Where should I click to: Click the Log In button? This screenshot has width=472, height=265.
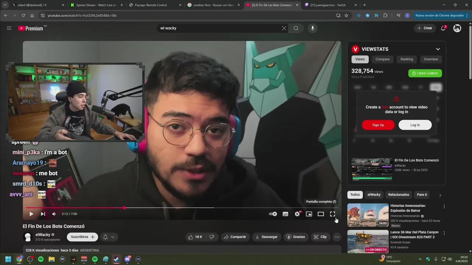coord(415,125)
